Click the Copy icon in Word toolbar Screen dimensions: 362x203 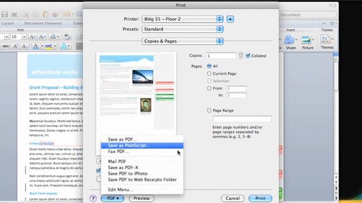click(x=36, y=15)
